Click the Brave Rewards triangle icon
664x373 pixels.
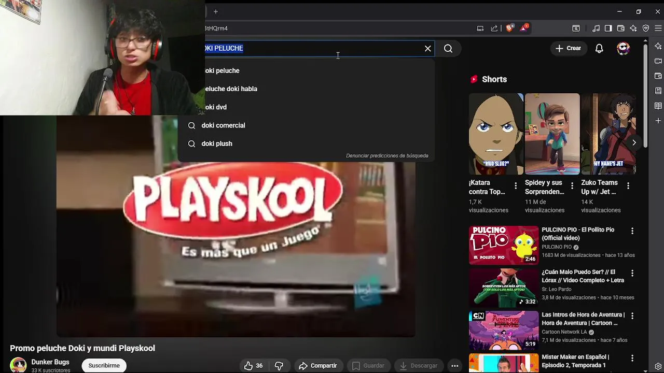524,27
